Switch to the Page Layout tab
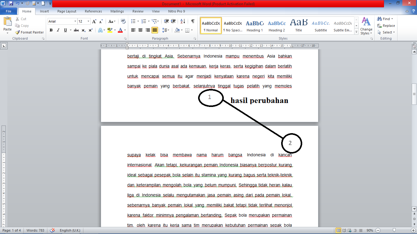 coord(67,11)
